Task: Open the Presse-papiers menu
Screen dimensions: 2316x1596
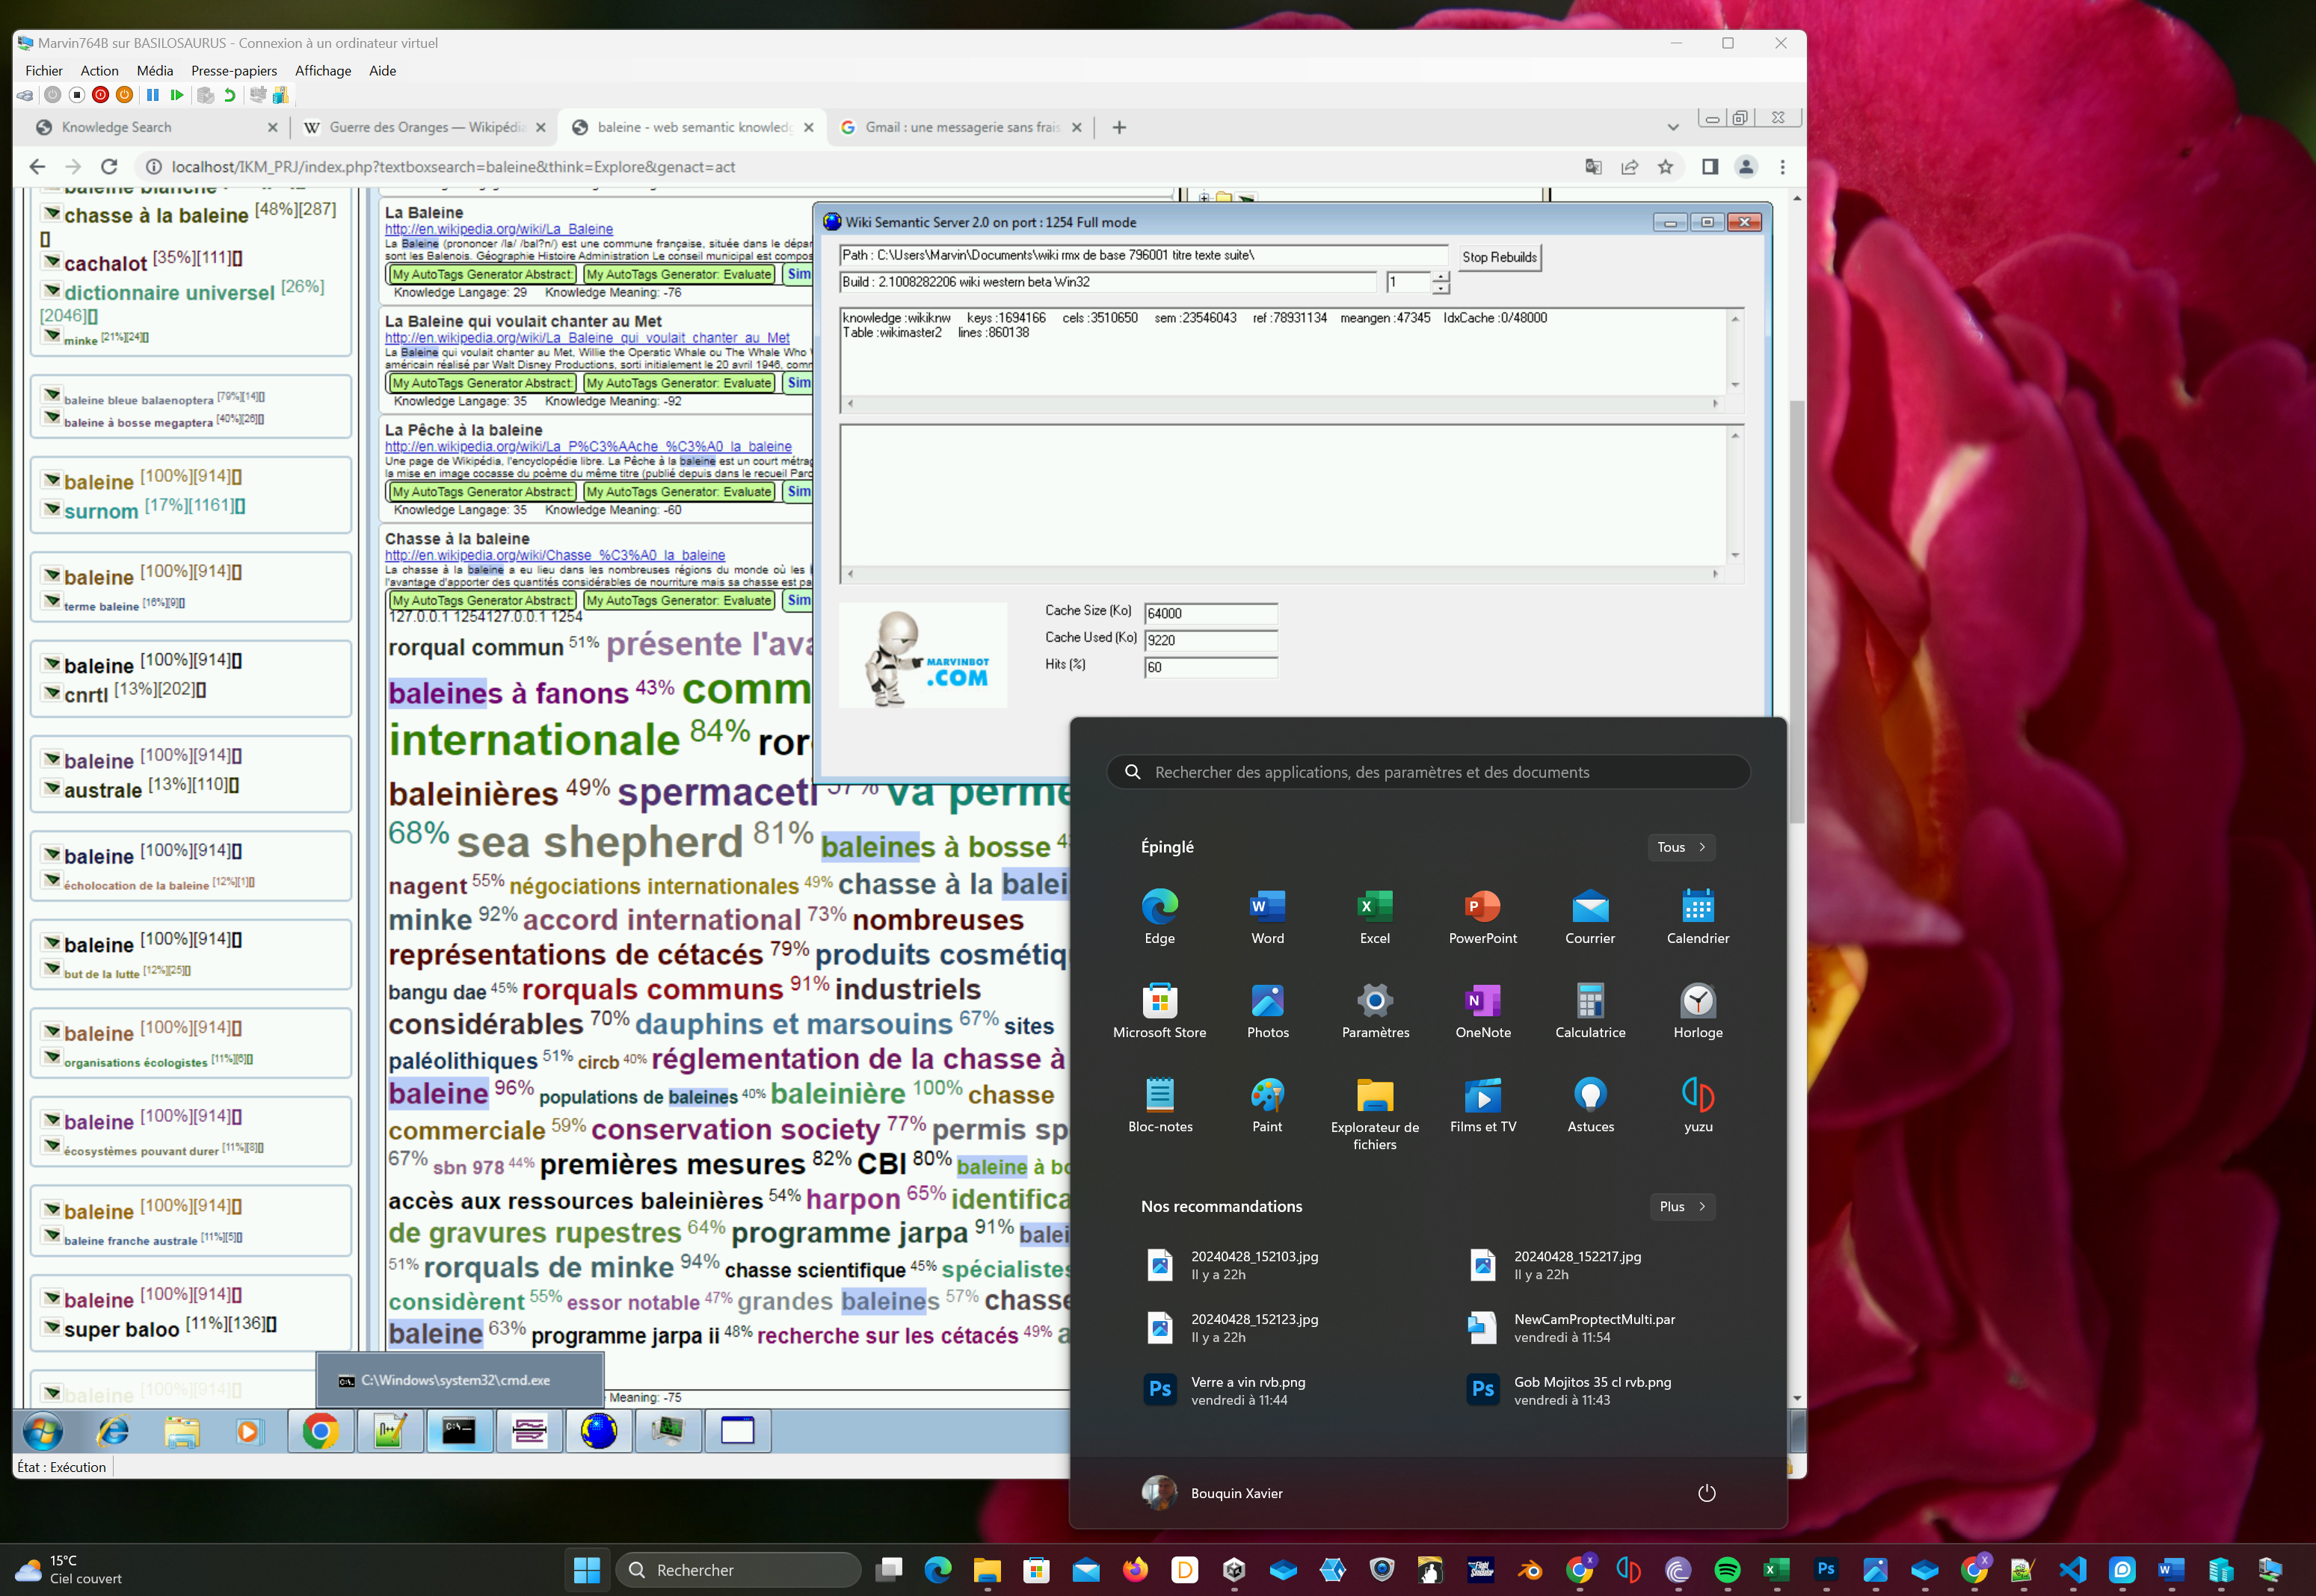Action: [234, 71]
